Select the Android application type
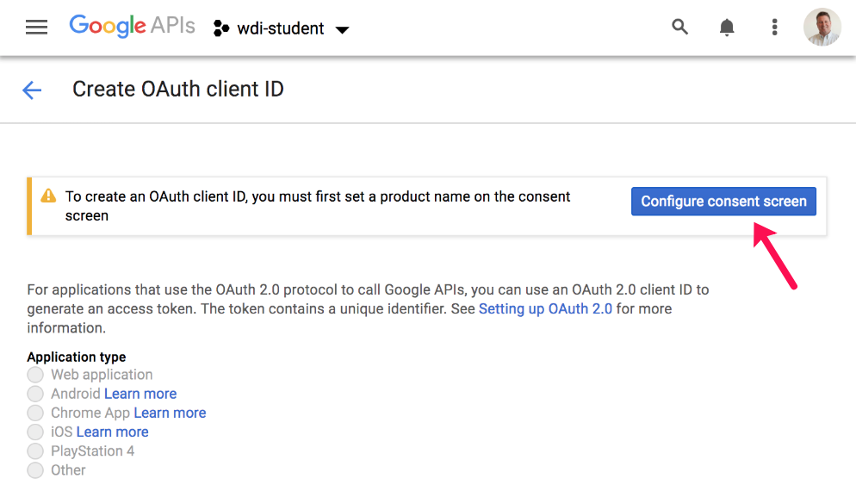This screenshot has height=491, width=856. point(35,394)
